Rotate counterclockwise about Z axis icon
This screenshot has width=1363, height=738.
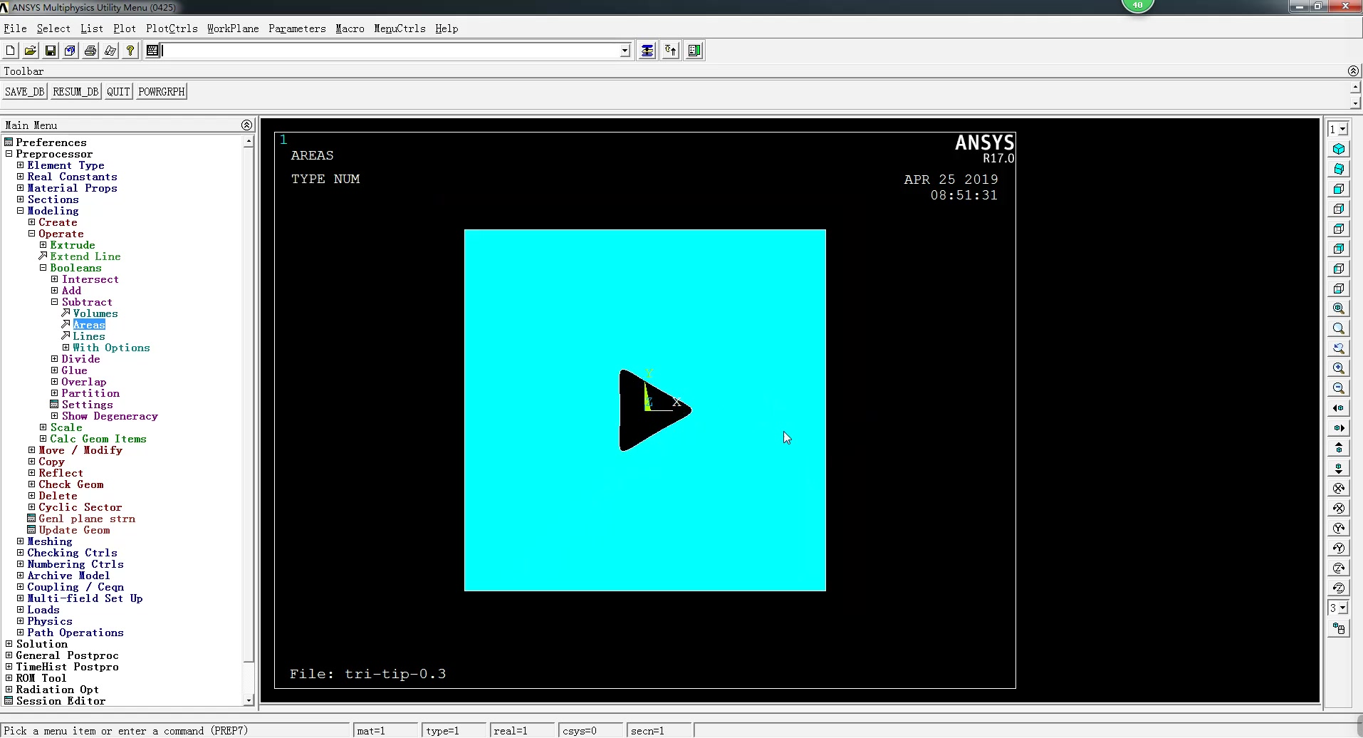(x=1339, y=588)
